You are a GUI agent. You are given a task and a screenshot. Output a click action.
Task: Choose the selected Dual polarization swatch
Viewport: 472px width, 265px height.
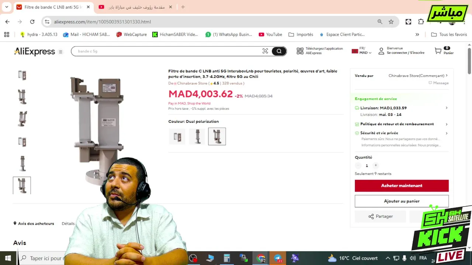pyautogui.click(x=217, y=137)
